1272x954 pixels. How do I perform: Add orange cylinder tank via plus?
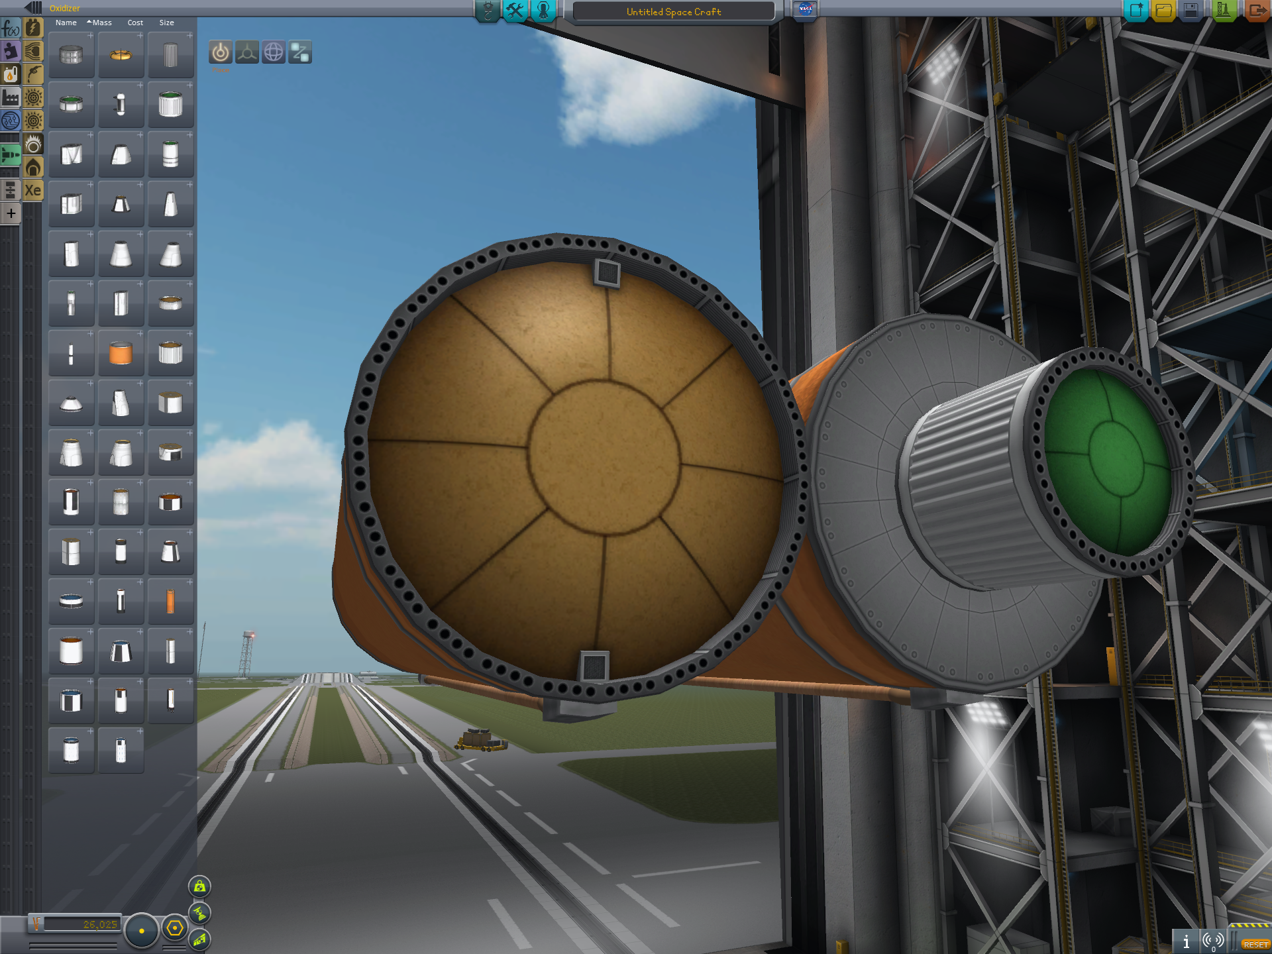pyautogui.click(x=140, y=334)
